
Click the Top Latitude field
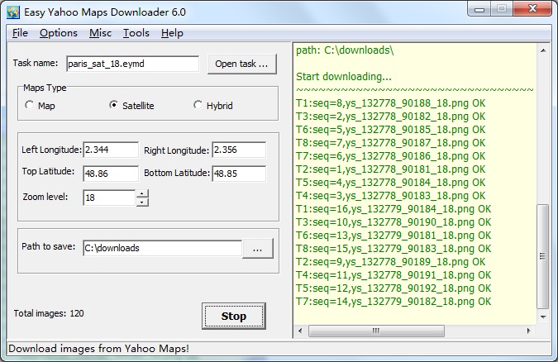point(111,174)
